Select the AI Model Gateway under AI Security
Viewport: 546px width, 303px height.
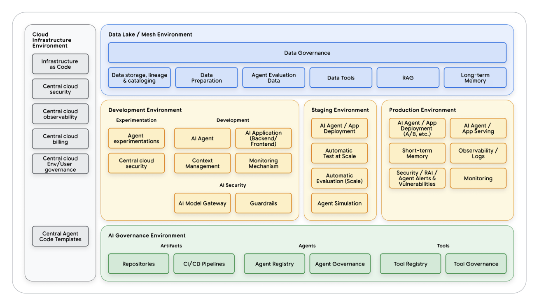point(202,203)
